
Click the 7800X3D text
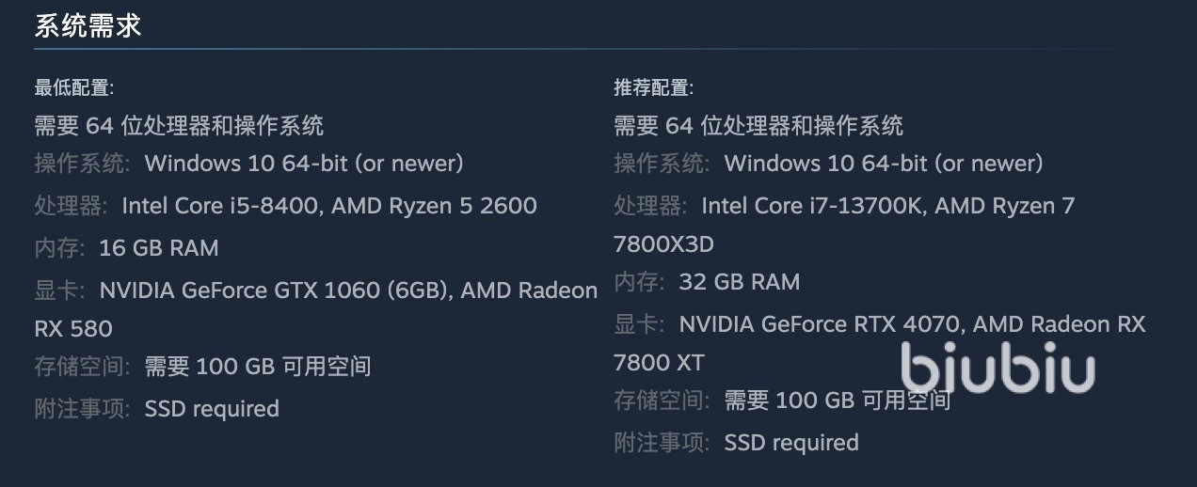click(663, 244)
